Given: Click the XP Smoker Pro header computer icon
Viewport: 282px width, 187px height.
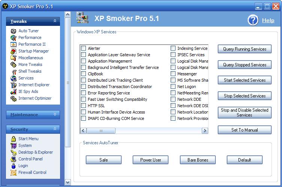Looking at the screenshot, I should point(82,18).
